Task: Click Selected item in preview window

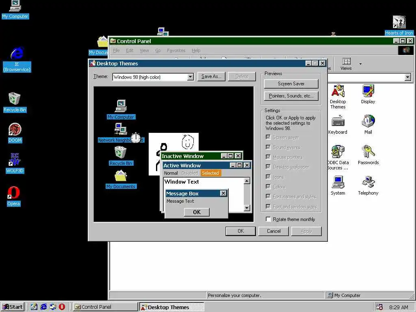Action: [211, 173]
